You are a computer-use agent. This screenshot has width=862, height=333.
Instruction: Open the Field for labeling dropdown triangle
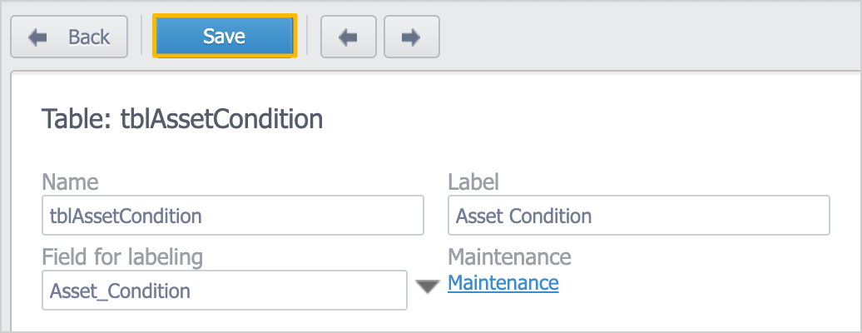(x=428, y=286)
